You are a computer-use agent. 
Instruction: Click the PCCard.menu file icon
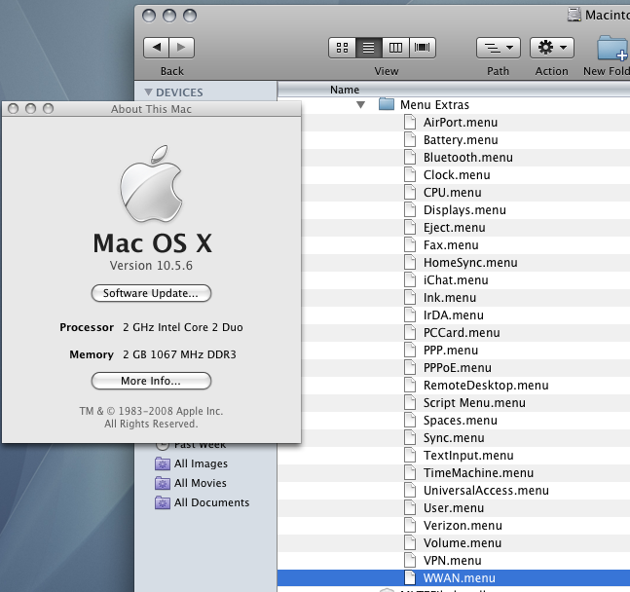[x=410, y=333]
